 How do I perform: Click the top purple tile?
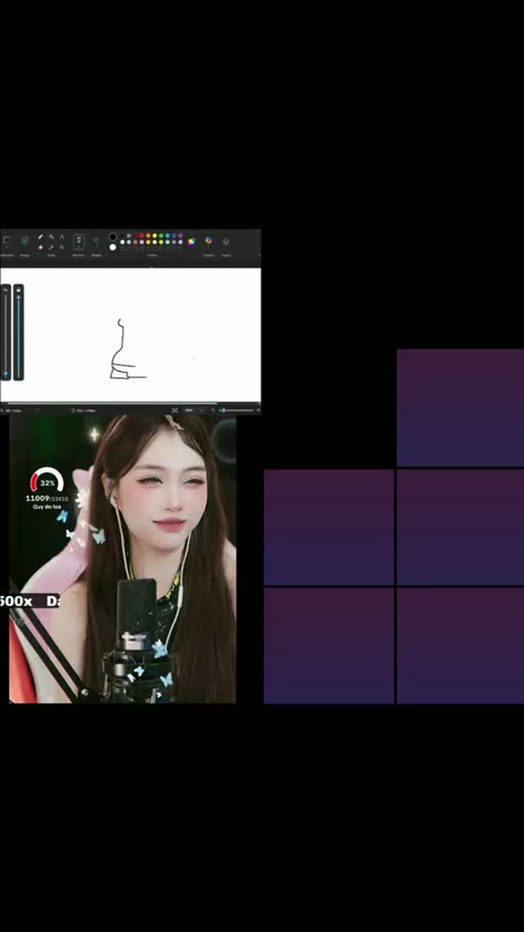tap(460, 408)
